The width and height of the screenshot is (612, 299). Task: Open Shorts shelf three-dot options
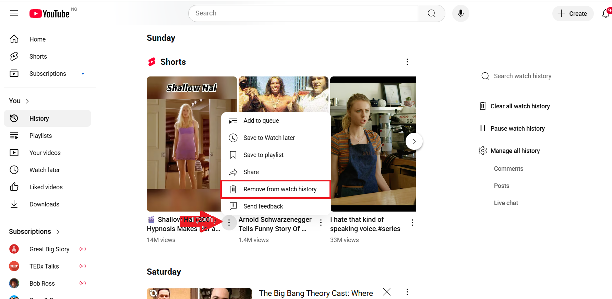[407, 62]
